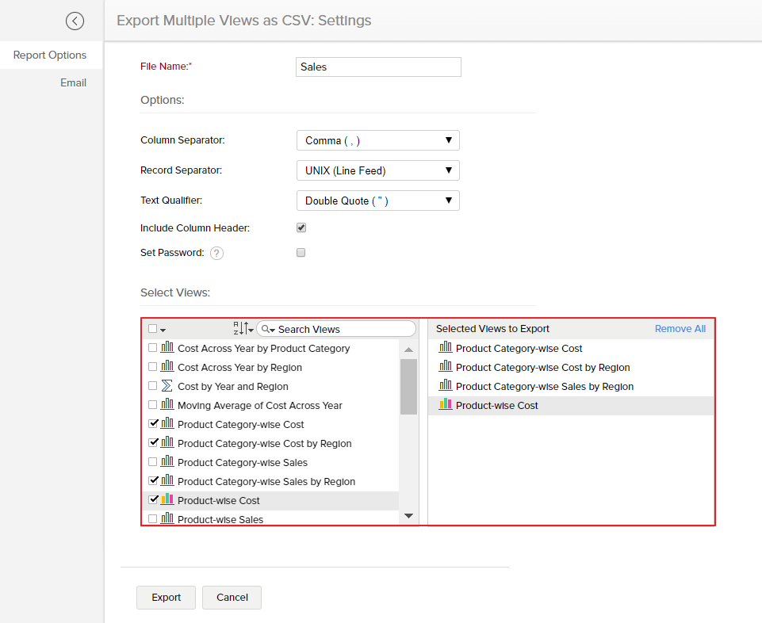The width and height of the screenshot is (762, 623).
Task: Uncheck Include Column Header
Action: click(301, 227)
